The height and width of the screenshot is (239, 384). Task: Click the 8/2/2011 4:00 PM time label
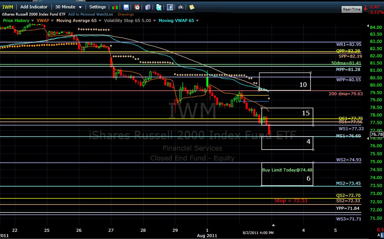(258, 233)
